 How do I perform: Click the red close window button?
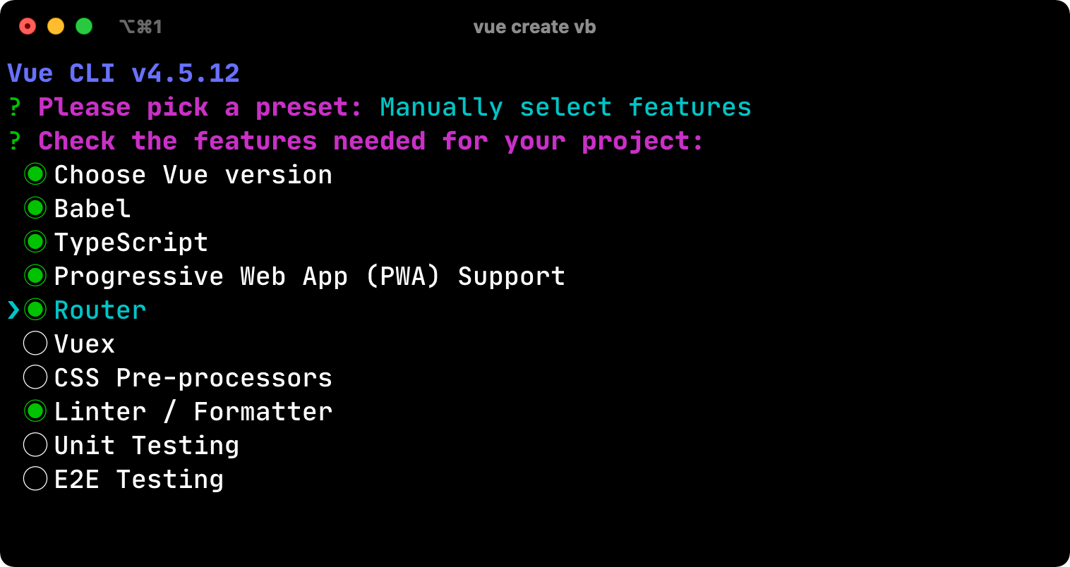click(28, 27)
